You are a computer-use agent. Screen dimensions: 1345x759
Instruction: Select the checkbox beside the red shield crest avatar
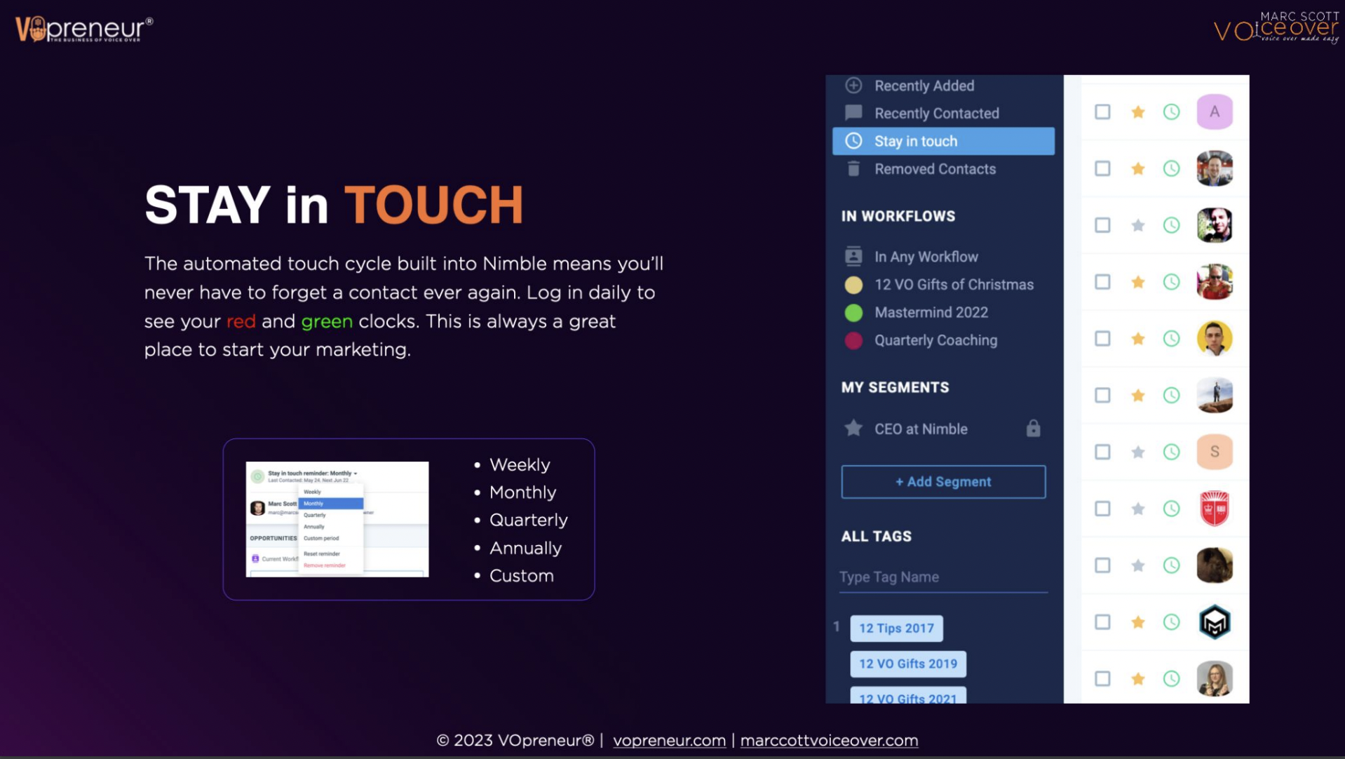(x=1102, y=509)
